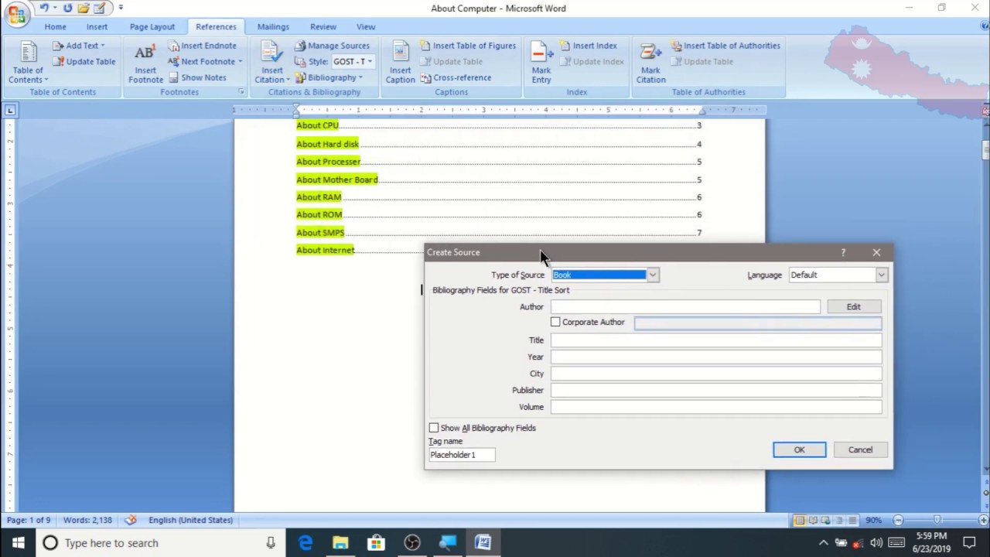Screen dimensions: 990x557
Task: Enable the Corporate Author checkbox
Action: pos(555,322)
